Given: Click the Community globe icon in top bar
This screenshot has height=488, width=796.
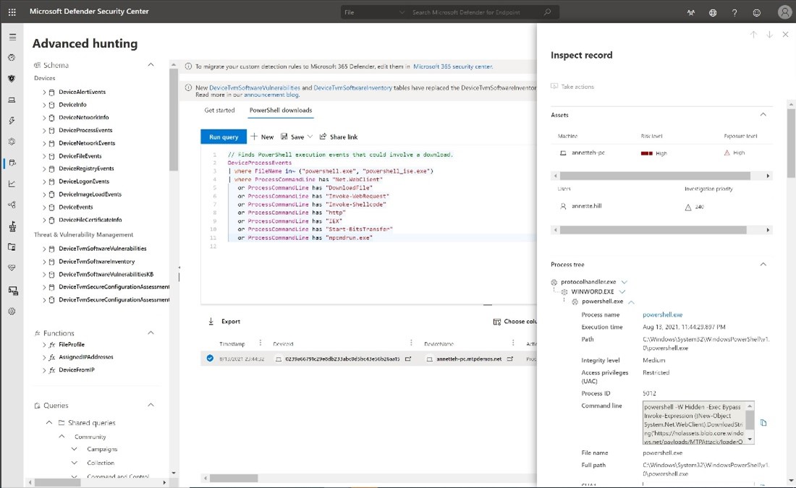Looking at the screenshot, I should coord(712,12).
